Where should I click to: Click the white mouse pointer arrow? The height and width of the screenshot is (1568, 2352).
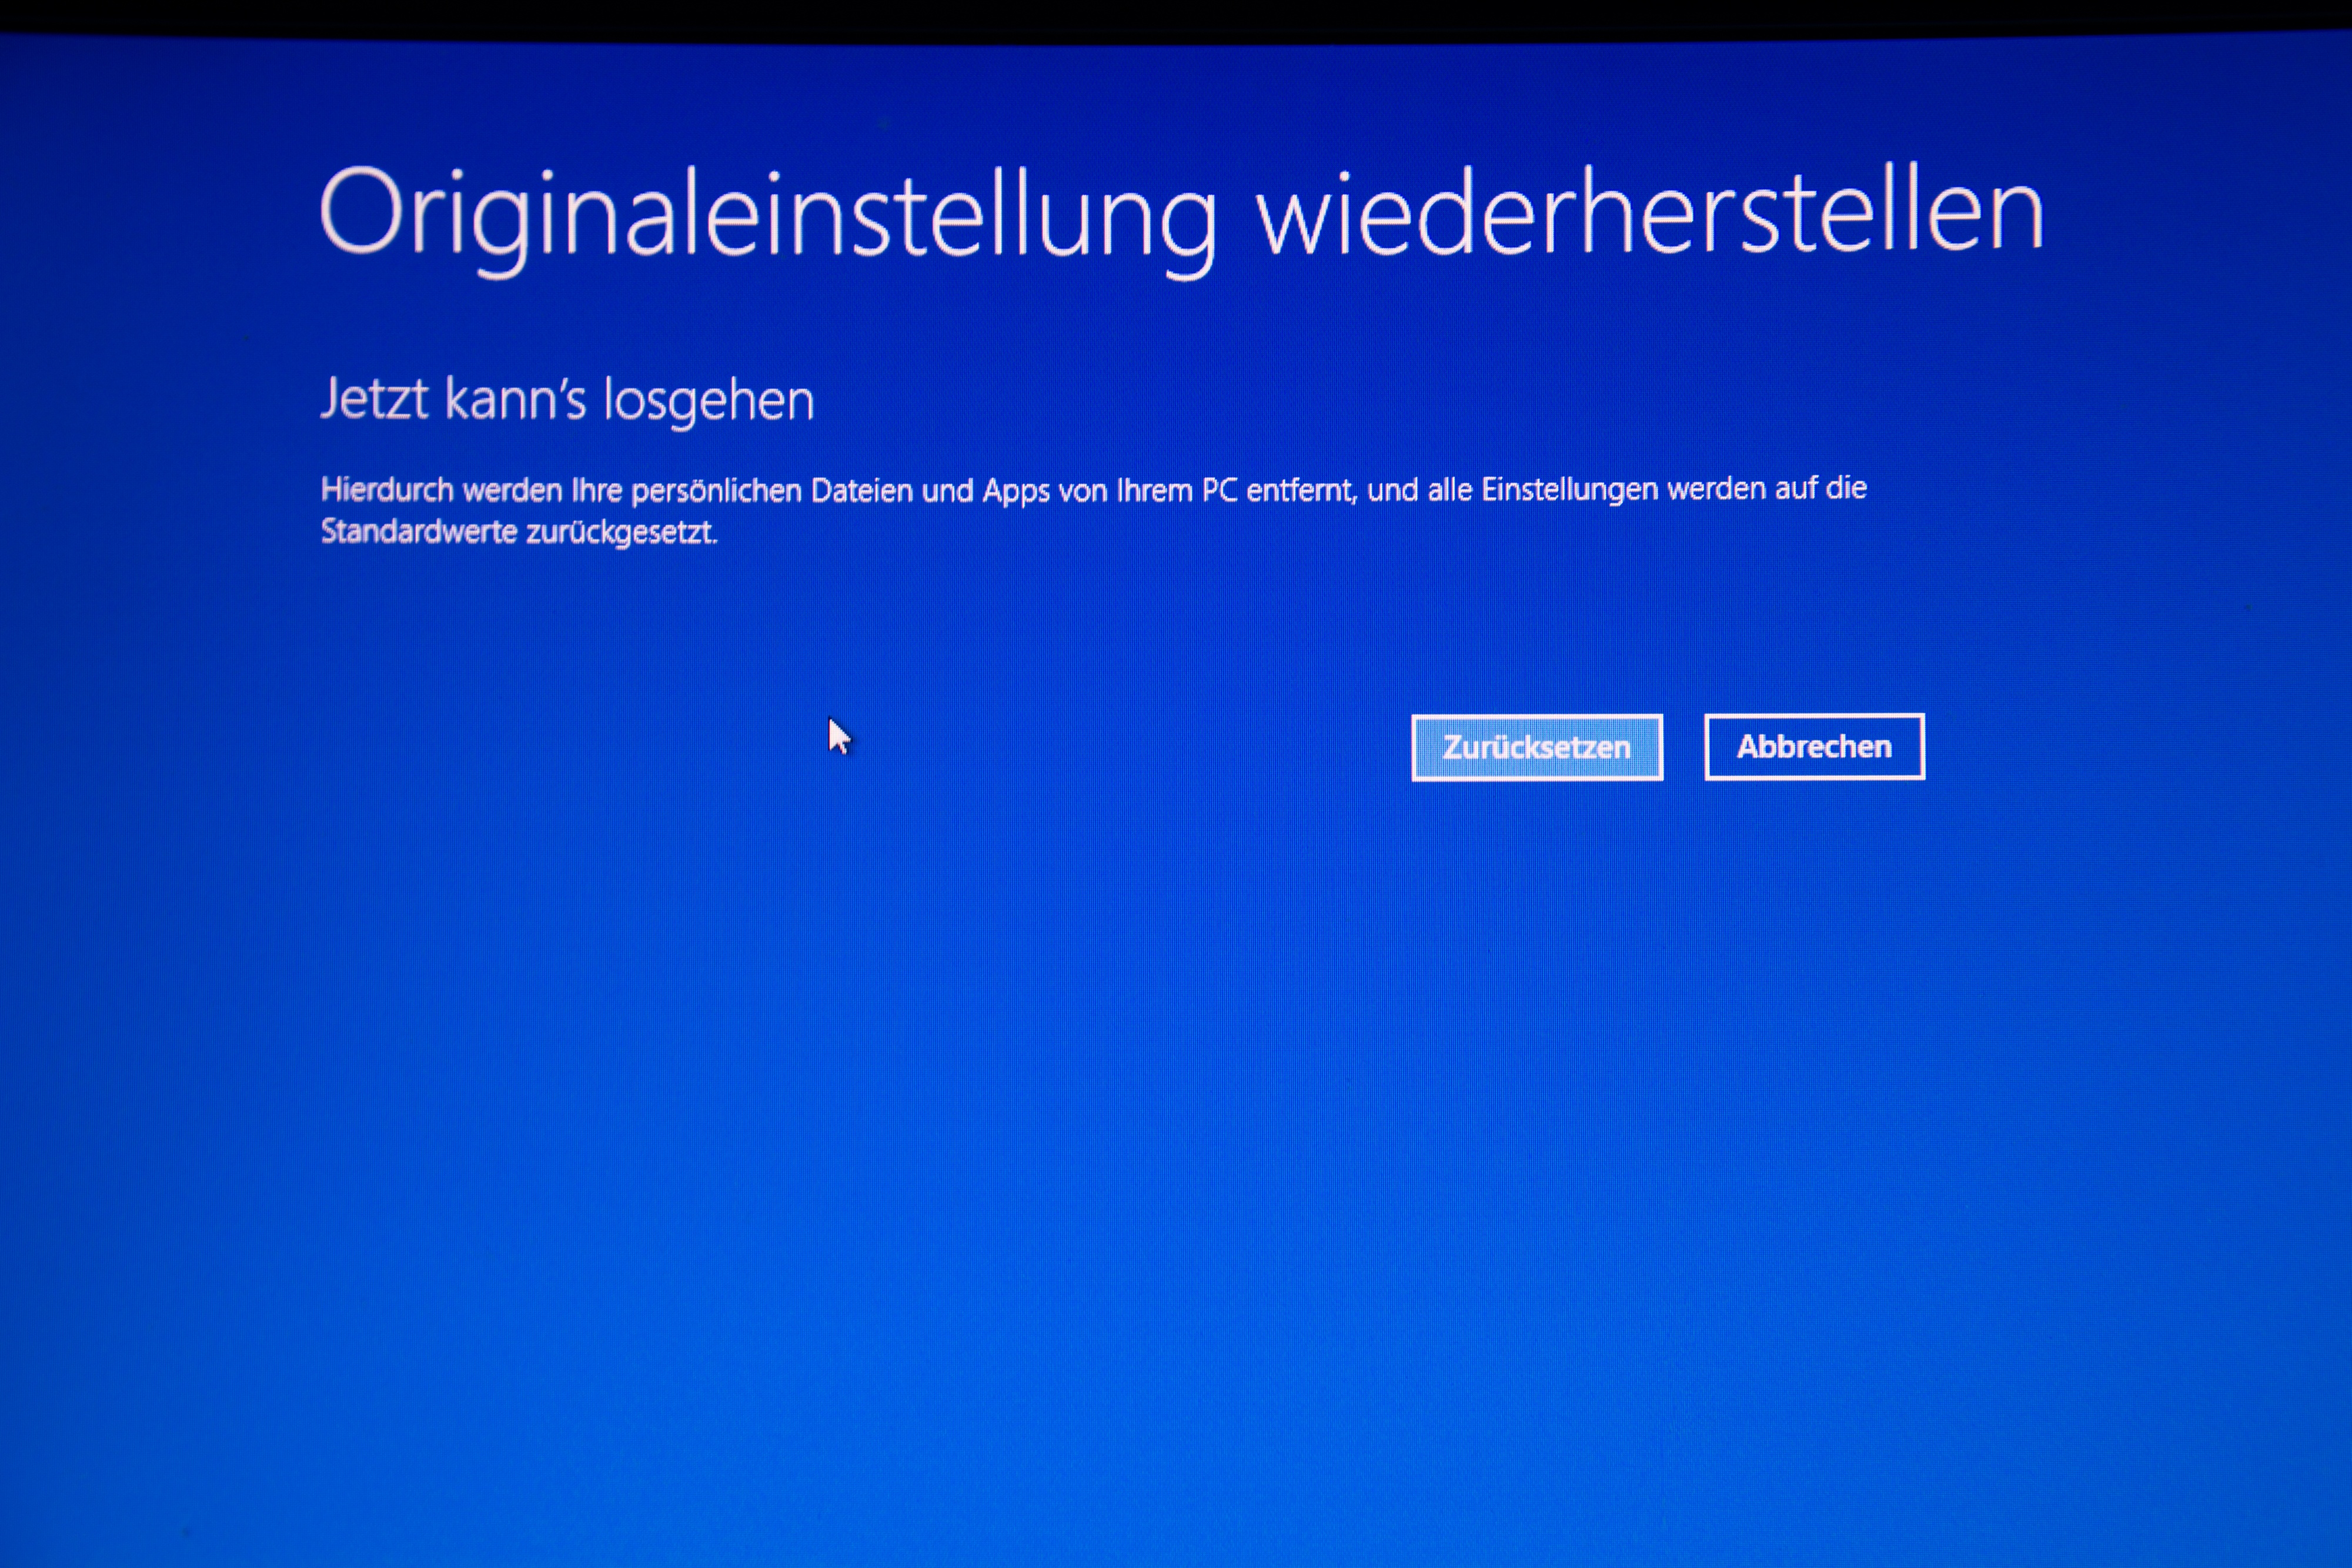click(838, 737)
